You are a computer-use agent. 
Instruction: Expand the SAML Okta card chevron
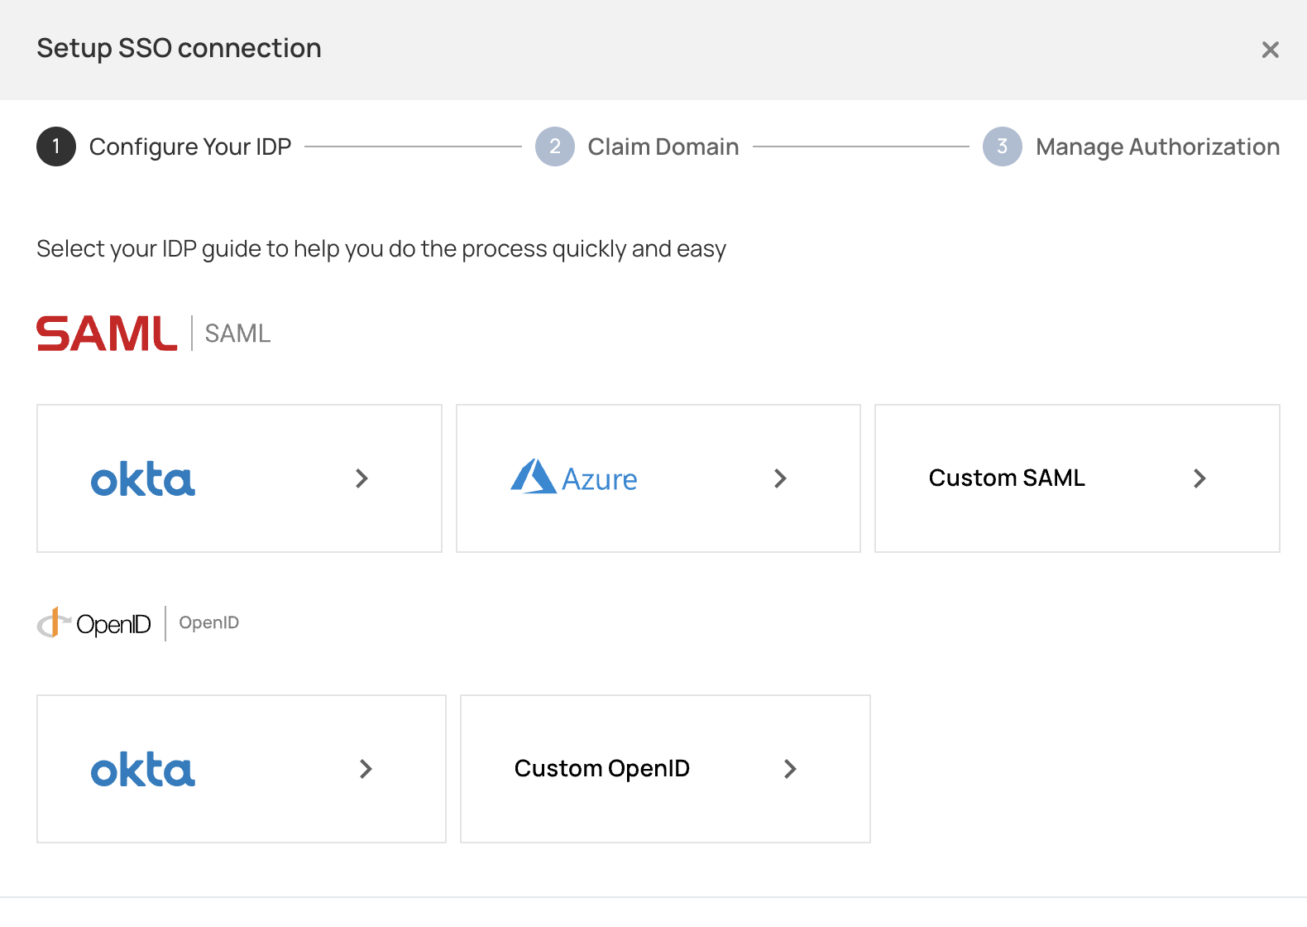(x=361, y=478)
